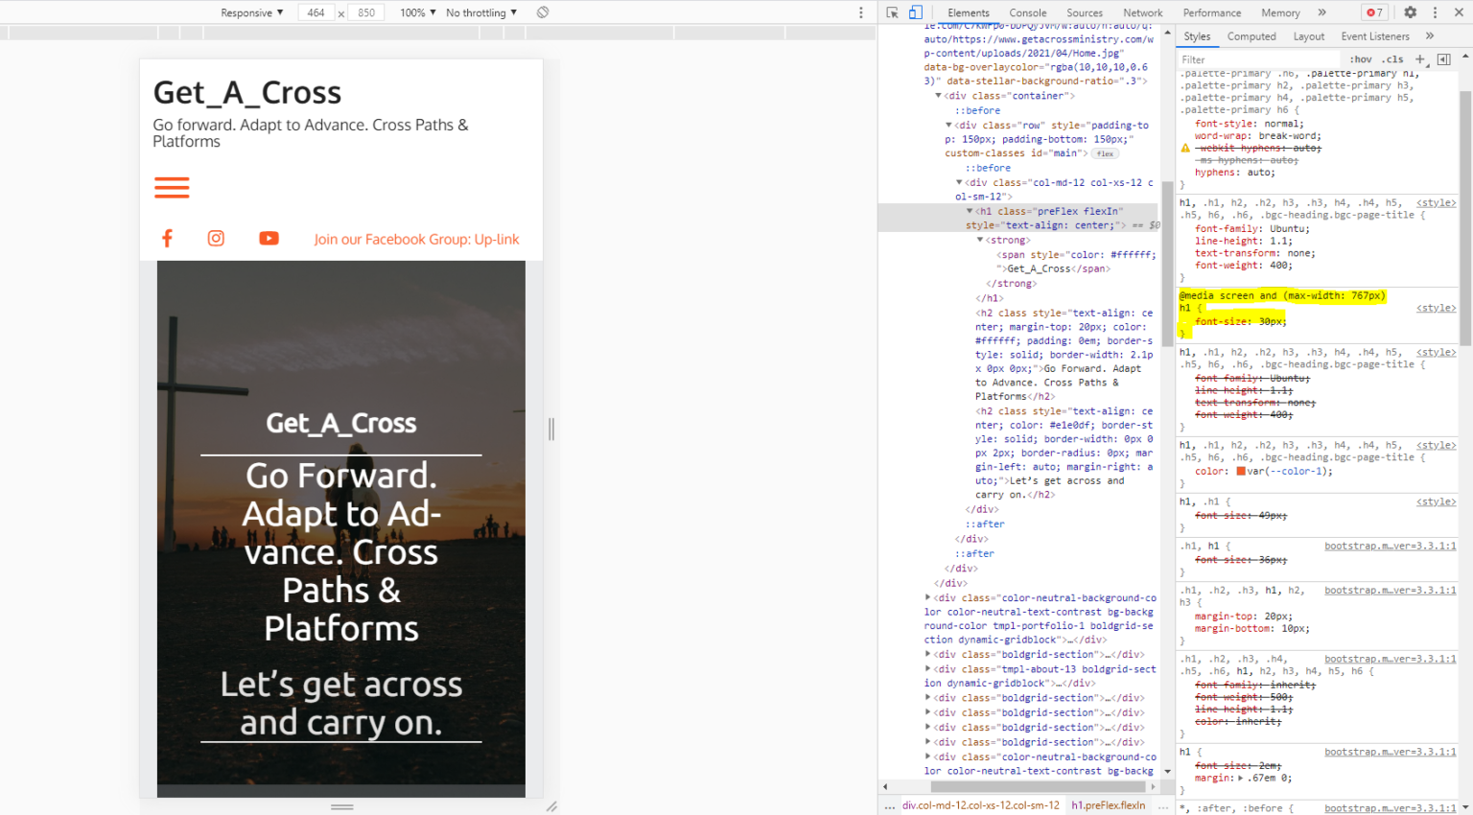Switch to the Network tab
The image size is (1473, 815).
point(1143,12)
